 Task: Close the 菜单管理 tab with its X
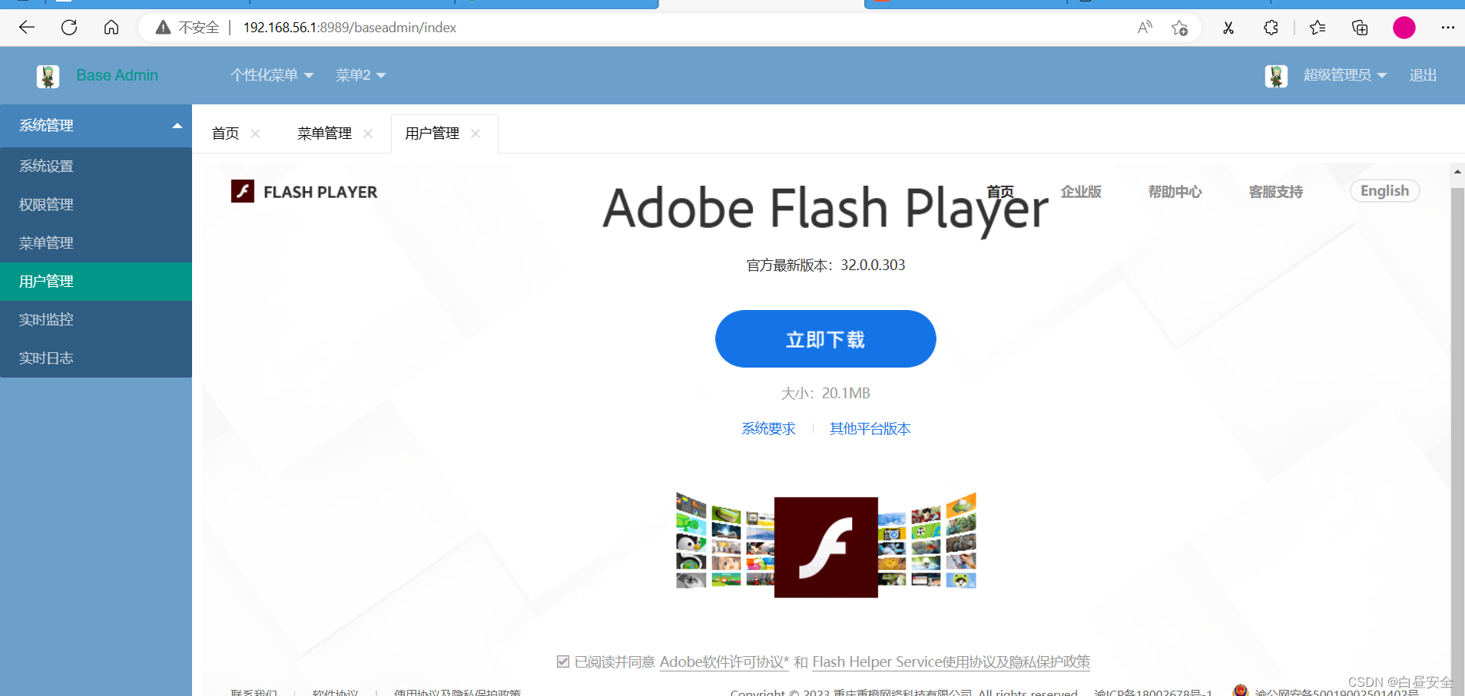[368, 134]
